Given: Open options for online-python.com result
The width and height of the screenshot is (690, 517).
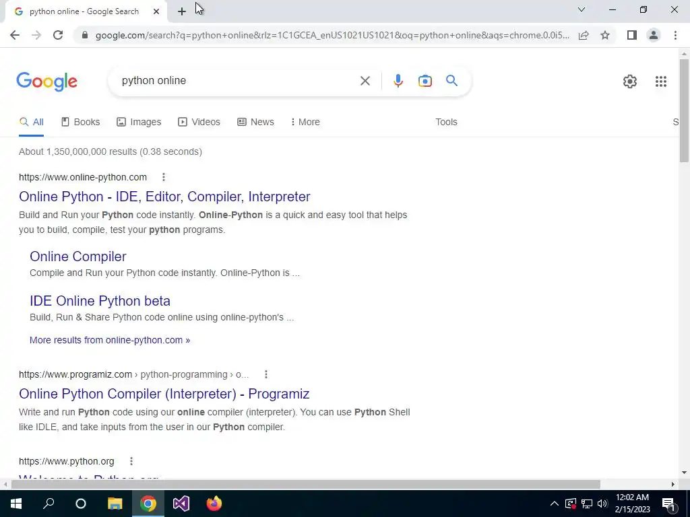Looking at the screenshot, I should coord(164,177).
